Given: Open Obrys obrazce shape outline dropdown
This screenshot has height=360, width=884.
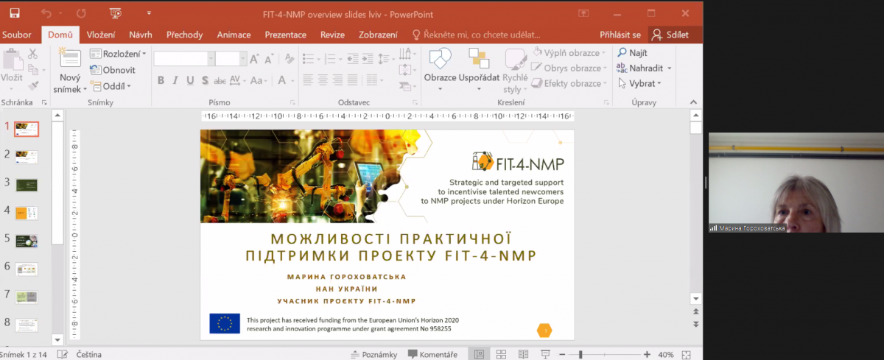Looking at the screenshot, I should 568,68.
